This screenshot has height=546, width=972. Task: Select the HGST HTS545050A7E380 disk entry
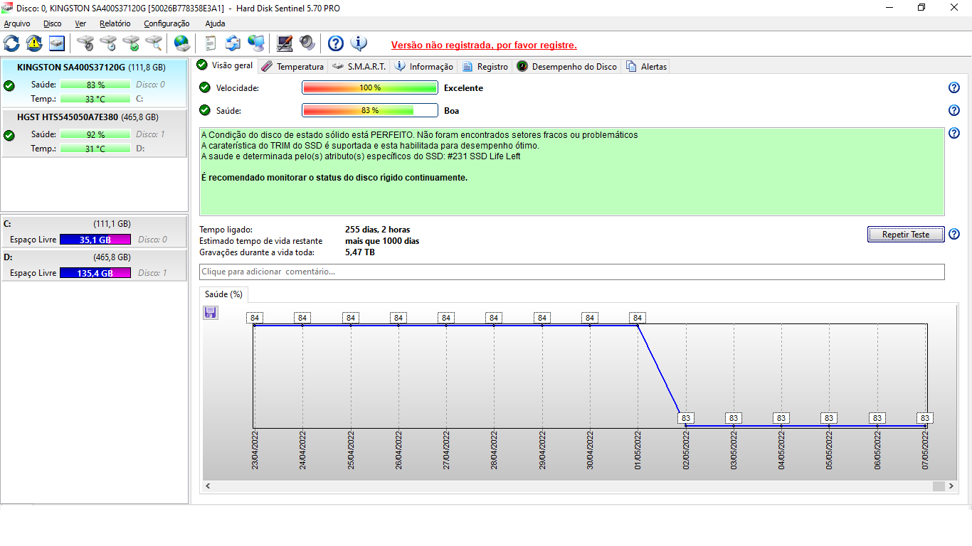[x=95, y=133]
